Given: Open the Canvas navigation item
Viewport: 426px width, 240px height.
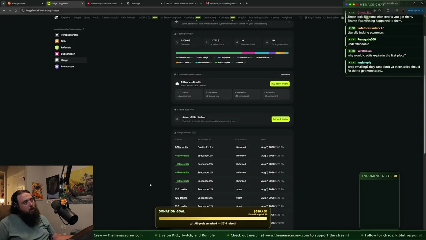Looking at the screenshot, I should [275, 17].
